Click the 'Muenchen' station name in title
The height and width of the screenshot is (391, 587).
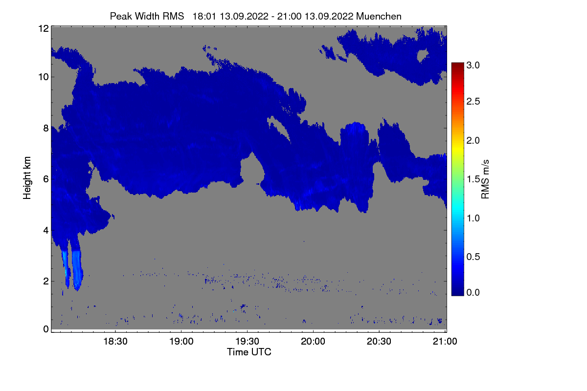(379, 16)
